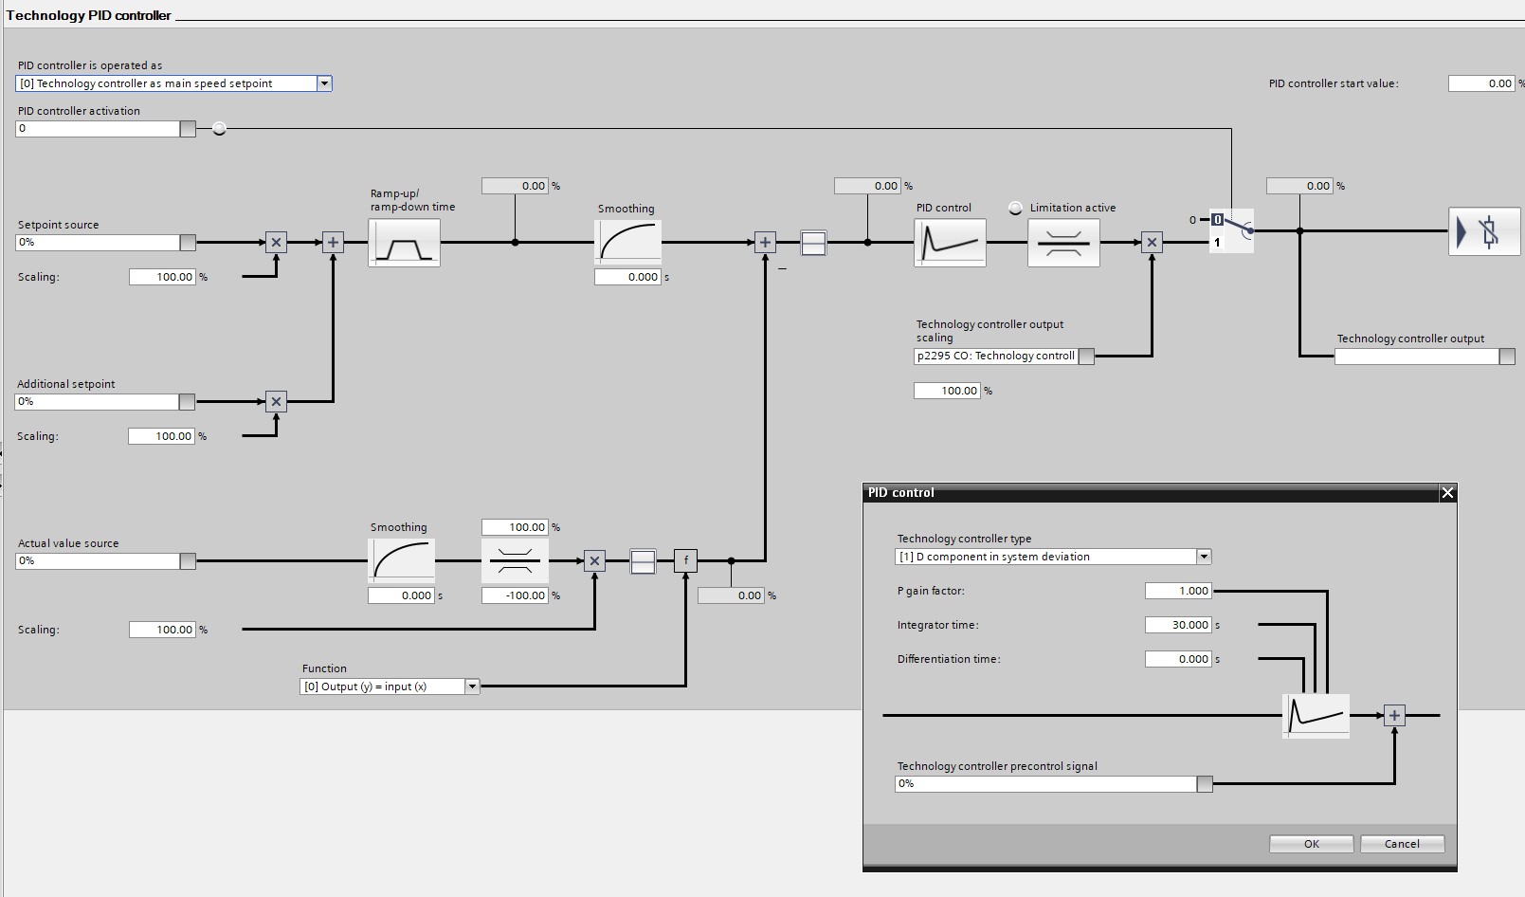Click the Differentiation time field
The width and height of the screenshot is (1525, 897).
pyautogui.click(x=1178, y=659)
